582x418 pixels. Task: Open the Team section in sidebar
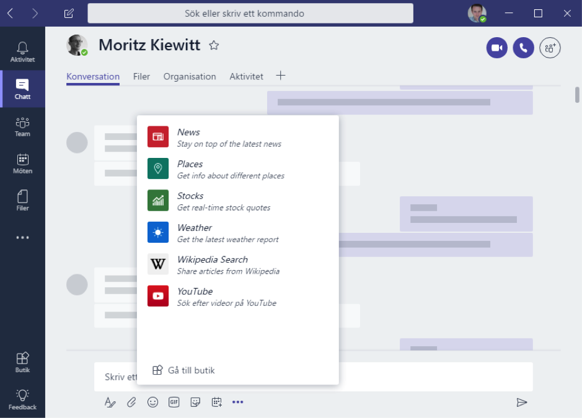point(22,126)
